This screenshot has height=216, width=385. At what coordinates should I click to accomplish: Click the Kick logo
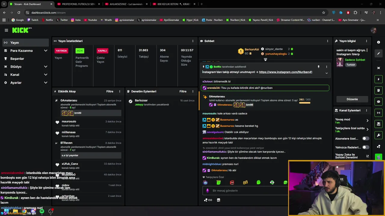click(x=22, y=30)
